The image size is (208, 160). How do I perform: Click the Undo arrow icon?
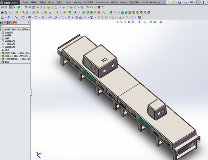[192, 2]
